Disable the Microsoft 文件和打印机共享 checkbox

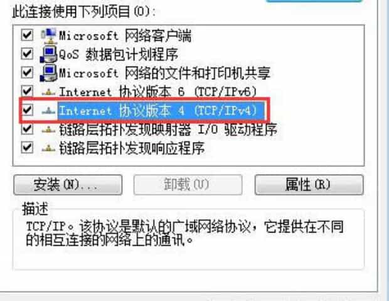tap(27, 72)
